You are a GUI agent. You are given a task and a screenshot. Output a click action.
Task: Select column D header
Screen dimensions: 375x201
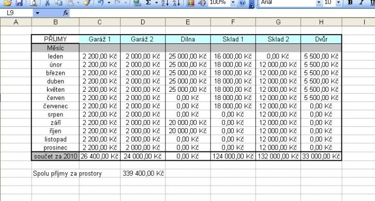(143, 22)
